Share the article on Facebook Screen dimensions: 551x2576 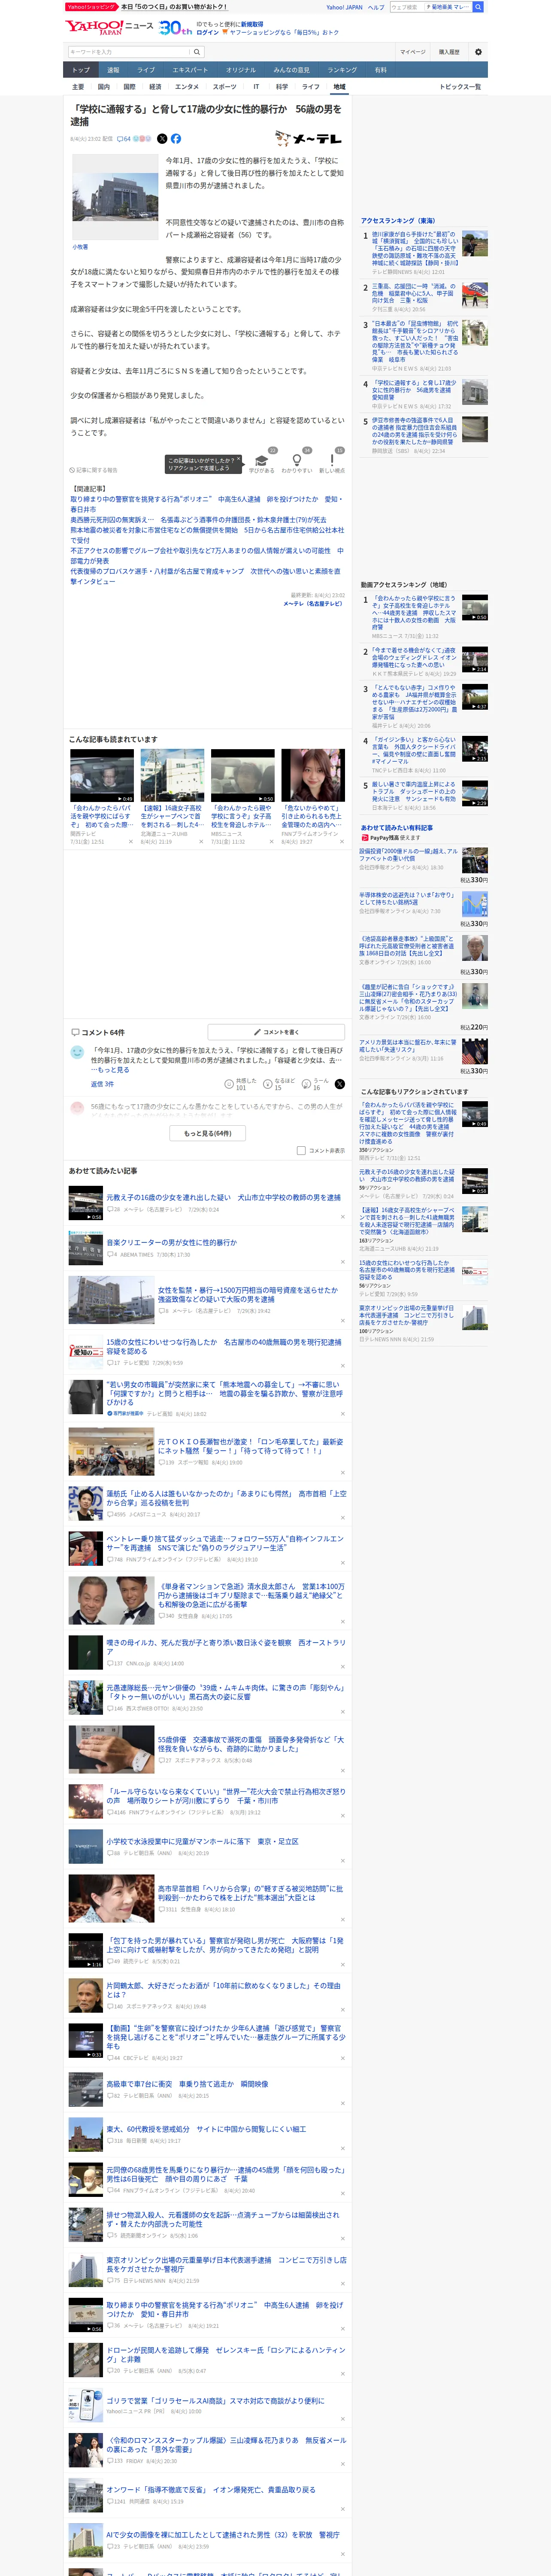[176, 139]
